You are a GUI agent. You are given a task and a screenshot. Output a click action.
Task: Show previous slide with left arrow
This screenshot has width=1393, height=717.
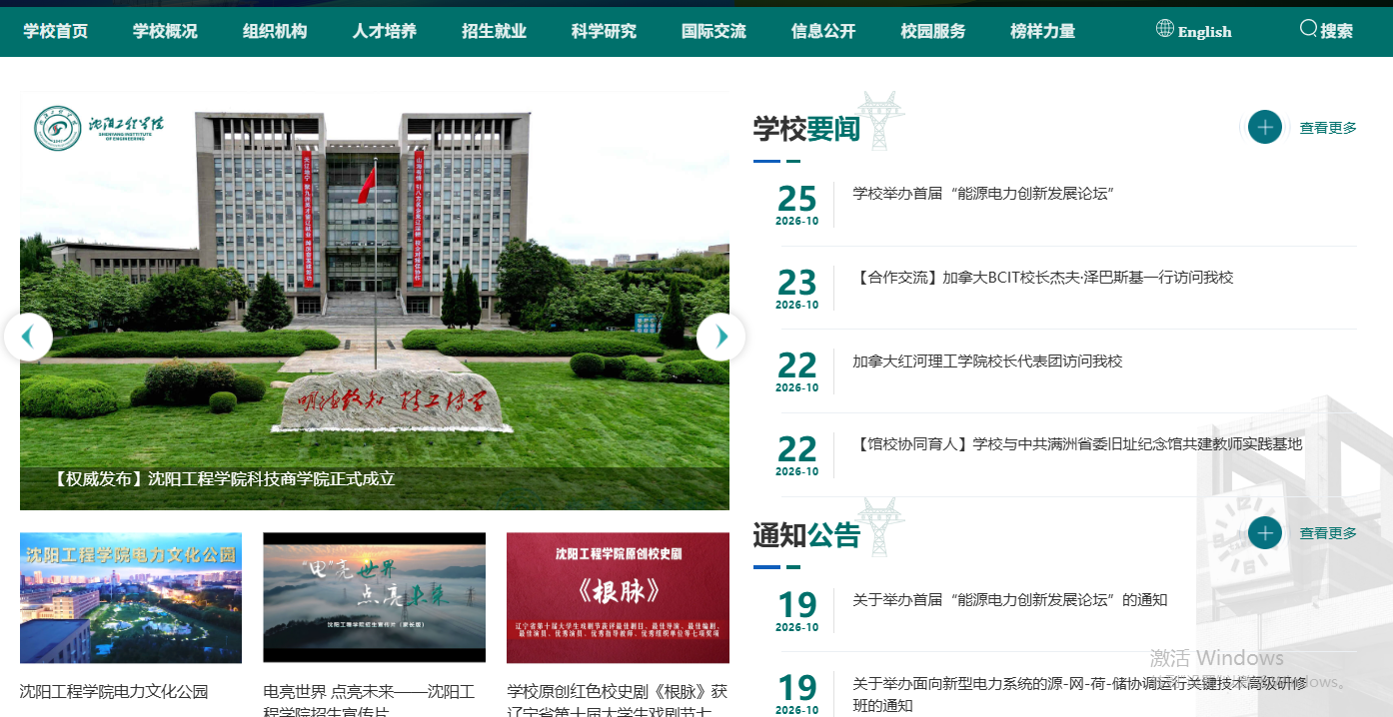(28, 338)
